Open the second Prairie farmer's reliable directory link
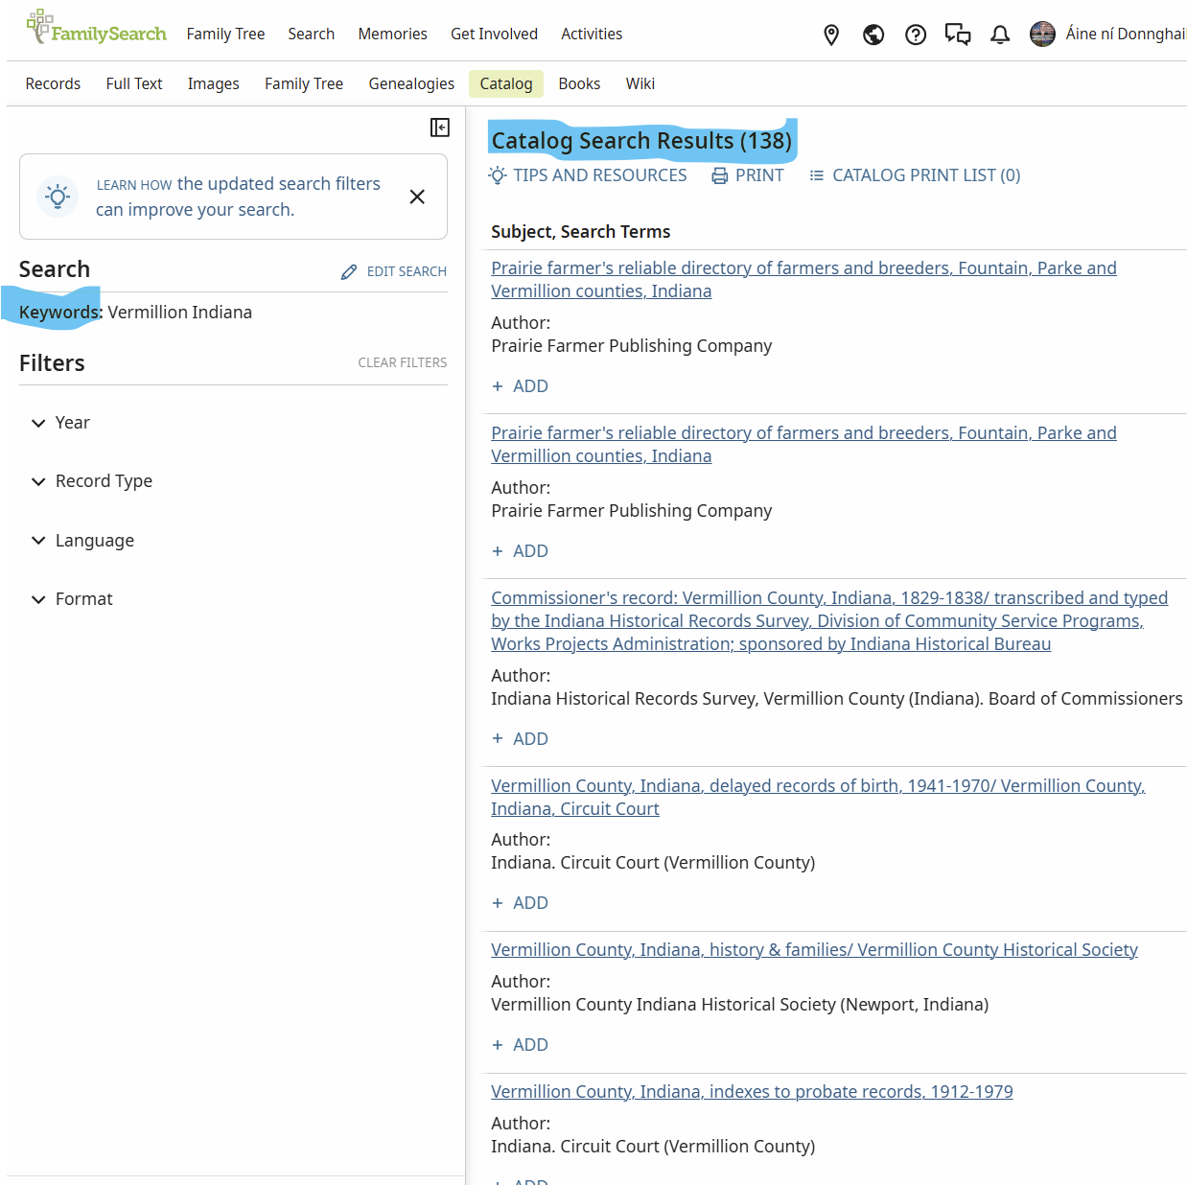The image size is (1187, 1185). click(x=803, y=445)
